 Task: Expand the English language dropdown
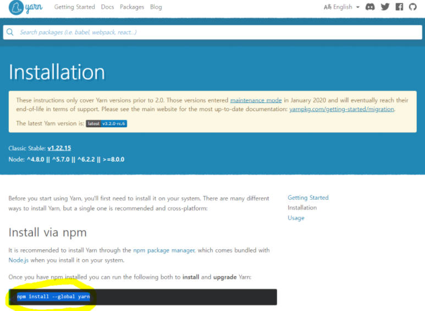pos(346,7)
